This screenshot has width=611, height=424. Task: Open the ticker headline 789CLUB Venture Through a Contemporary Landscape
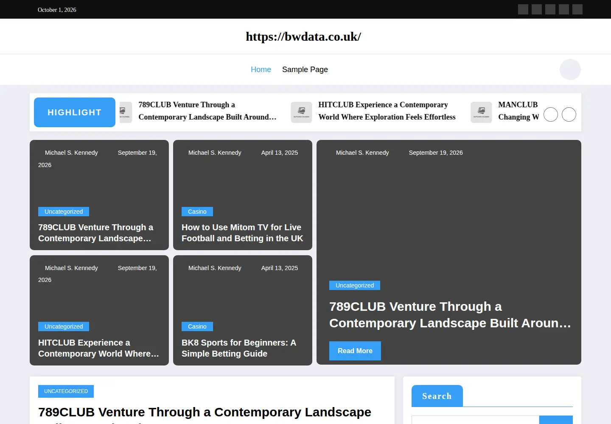click(207, 111)
